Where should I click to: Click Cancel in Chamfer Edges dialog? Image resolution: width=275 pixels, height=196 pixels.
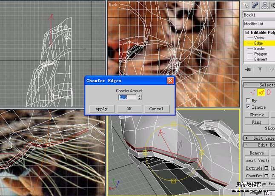coord(157,109)
